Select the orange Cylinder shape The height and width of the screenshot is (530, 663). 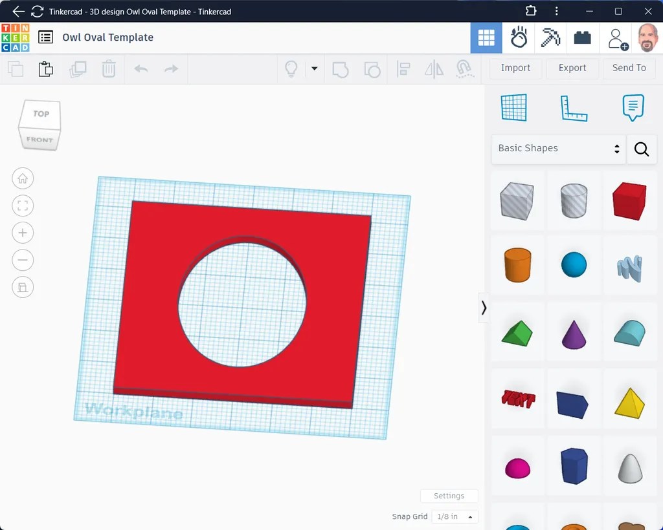point(517,265)
